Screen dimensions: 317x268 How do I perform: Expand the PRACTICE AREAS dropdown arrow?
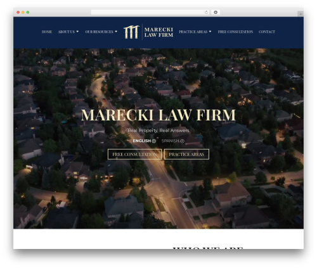(x=210, y=32)
